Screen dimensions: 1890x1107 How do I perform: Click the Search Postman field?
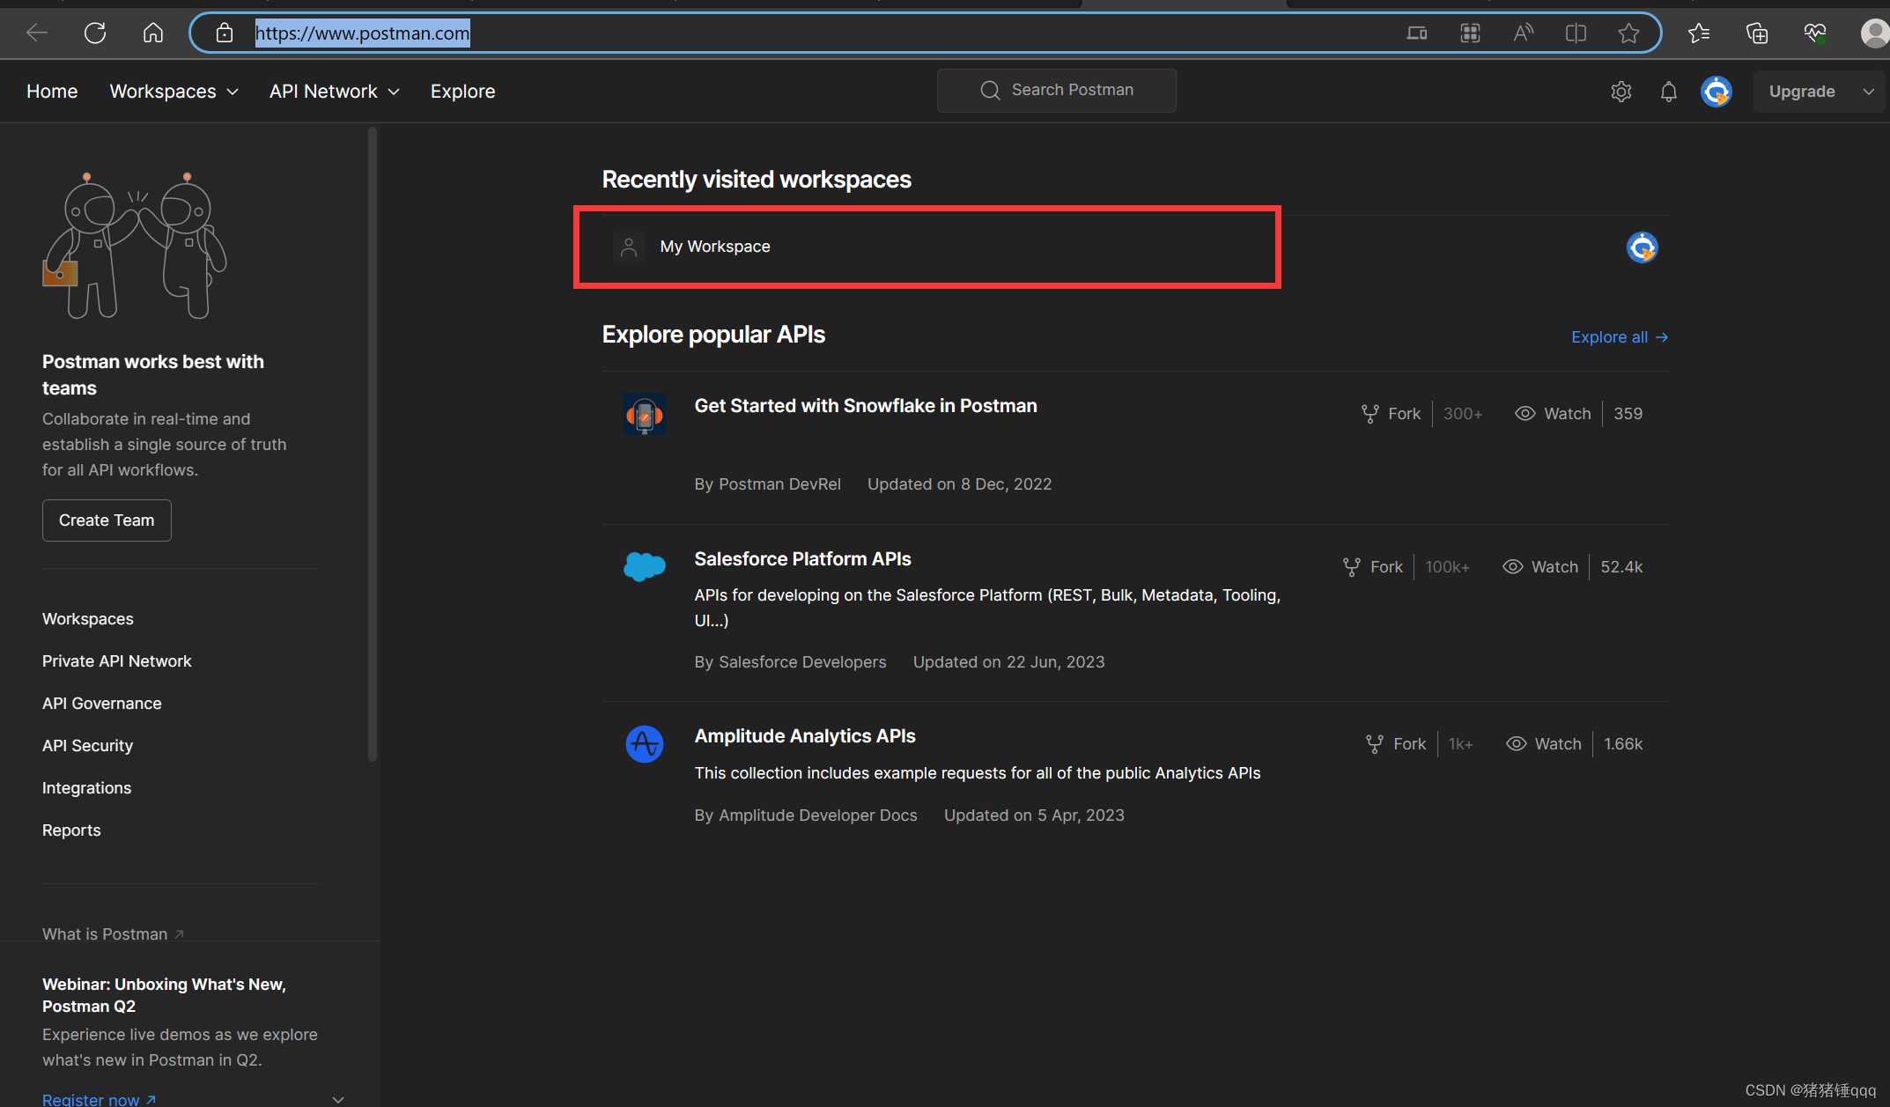[x=1056, y=90]
